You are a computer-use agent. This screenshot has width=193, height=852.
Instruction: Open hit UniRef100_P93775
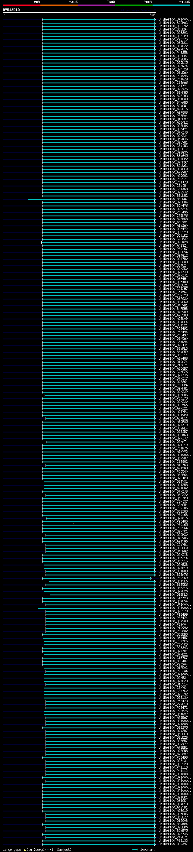(173, 40)
